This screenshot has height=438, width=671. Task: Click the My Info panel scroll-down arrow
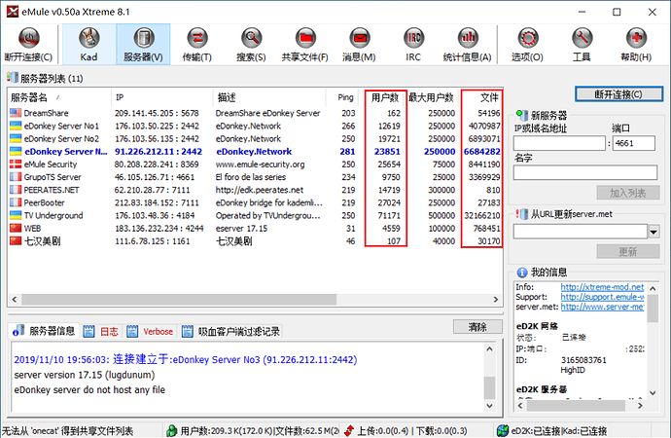[653, 392]
